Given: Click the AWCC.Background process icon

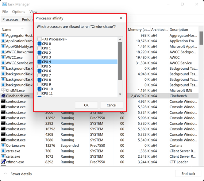Looking at the screenshot, I should (3, 52).
